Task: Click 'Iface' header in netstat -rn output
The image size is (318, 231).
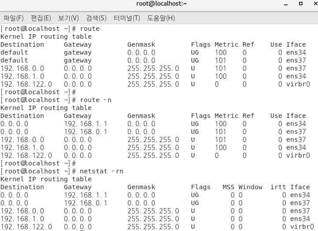Action: (300, 187)
